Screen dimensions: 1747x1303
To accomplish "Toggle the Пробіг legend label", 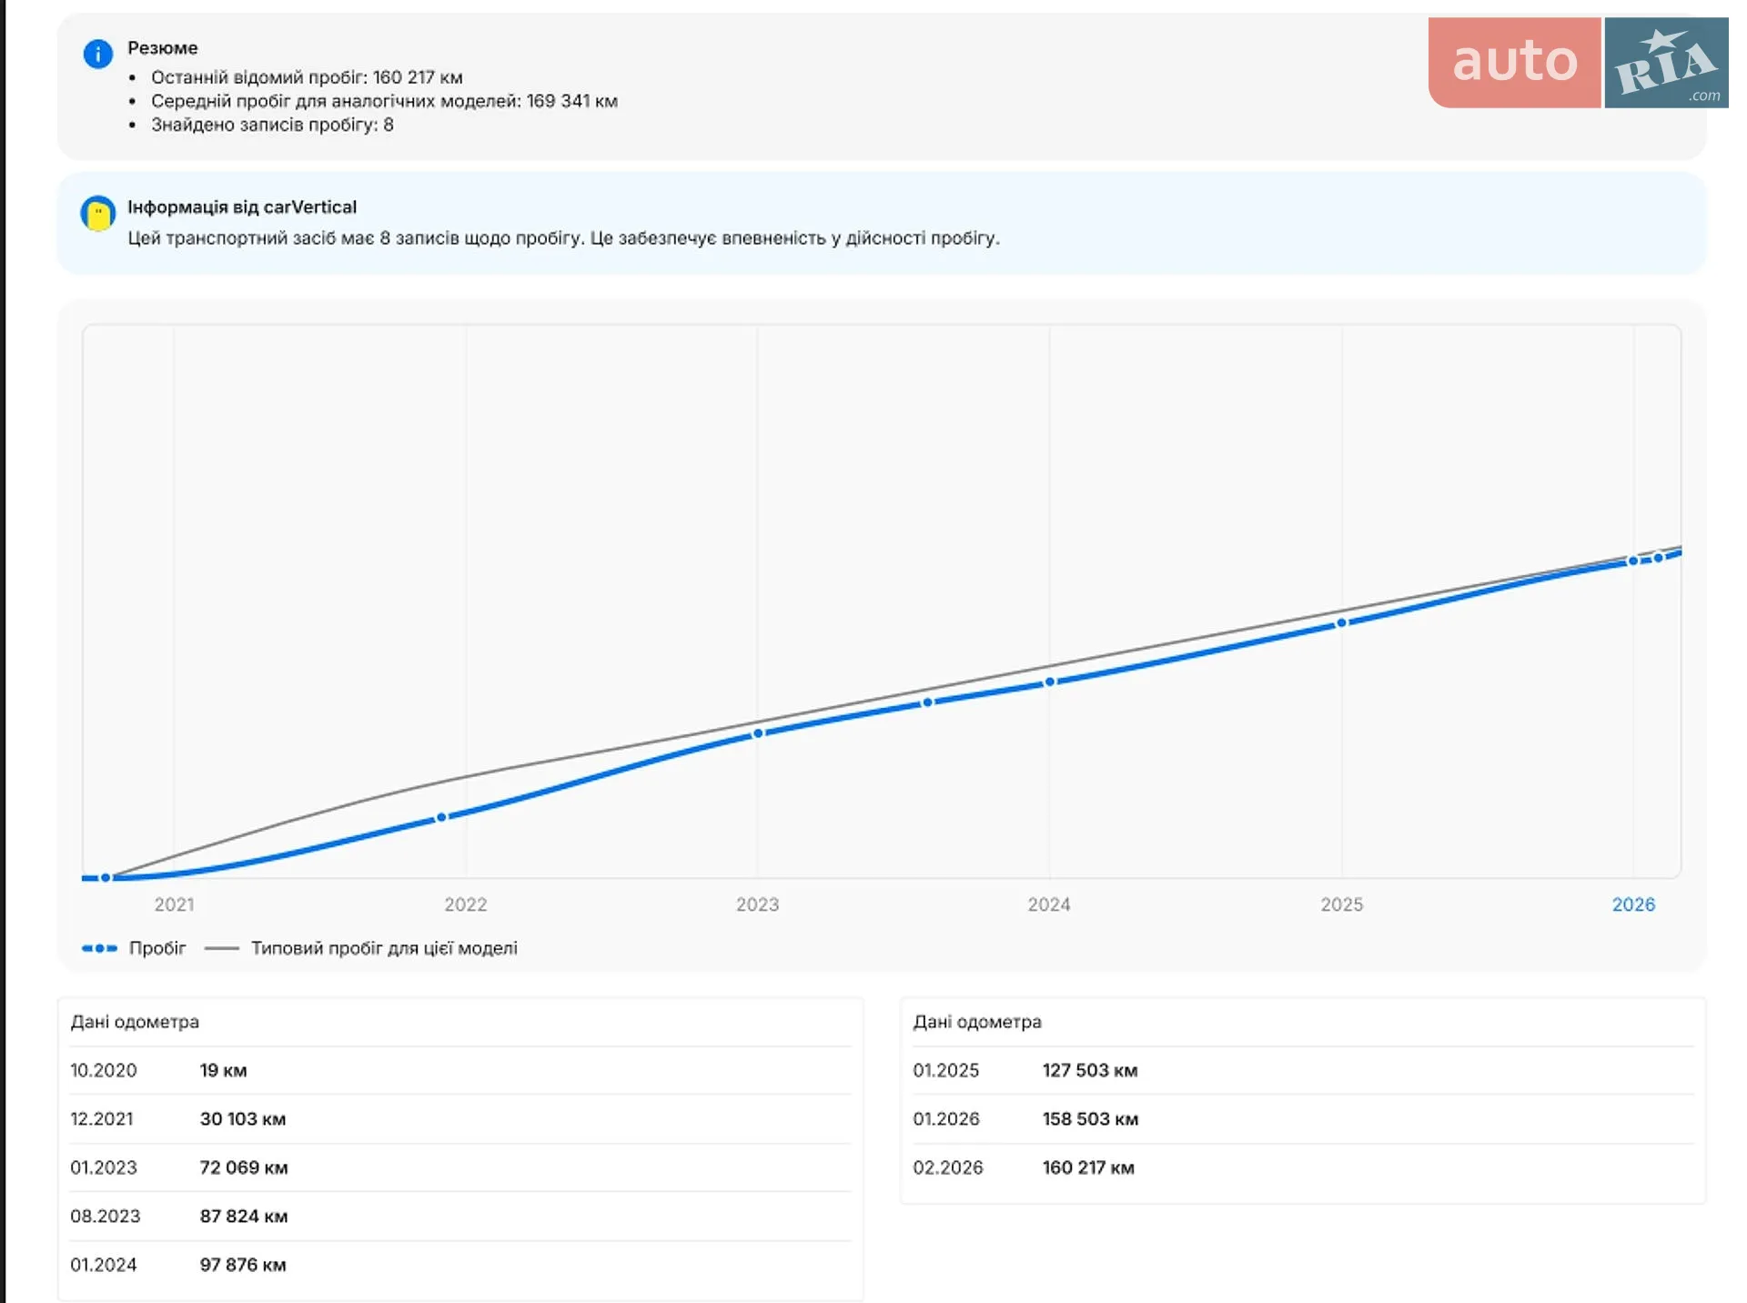I will (x=157, y=948).
